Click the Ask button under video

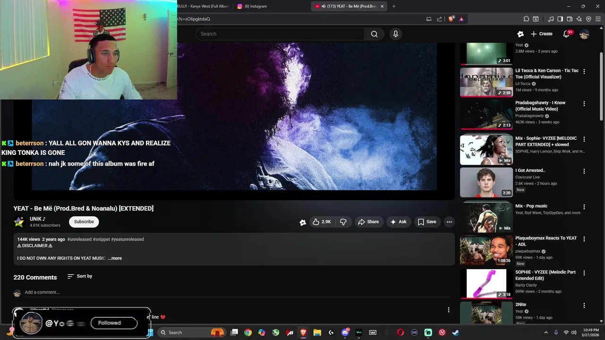[398, 222]
